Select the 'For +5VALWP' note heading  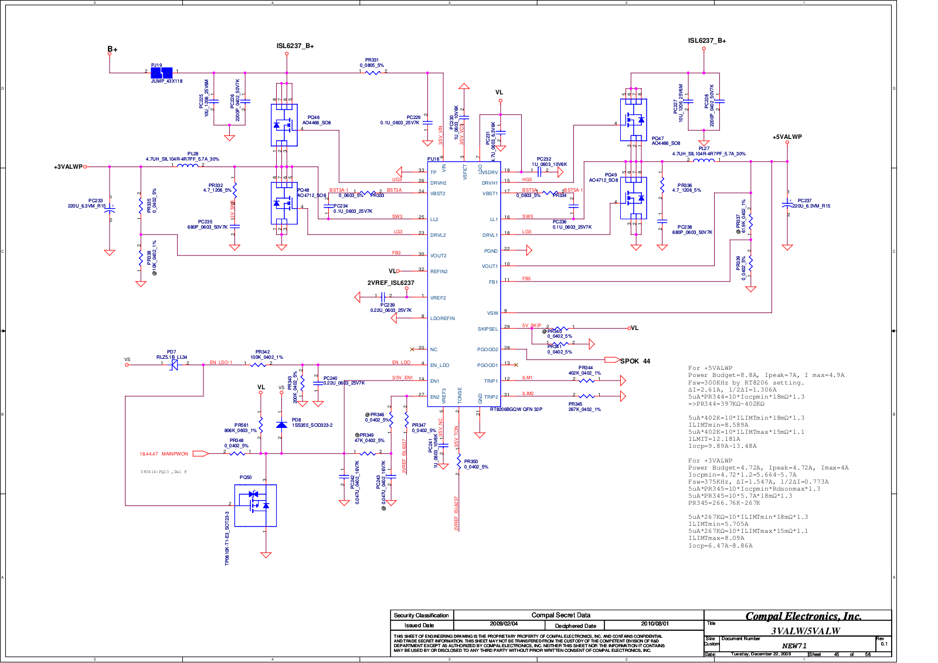[711, 368]
